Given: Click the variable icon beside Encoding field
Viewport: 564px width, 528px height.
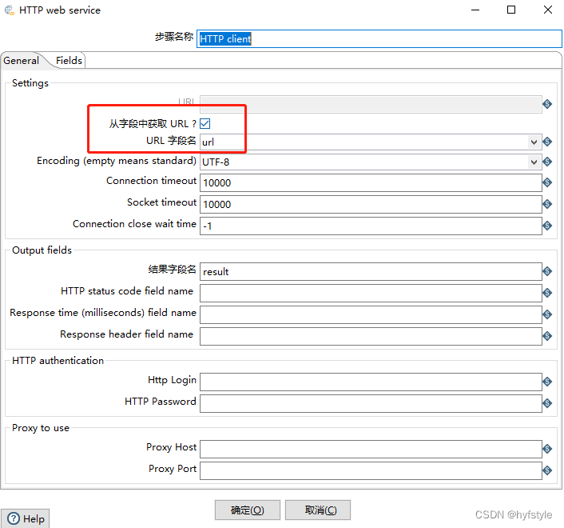Looking at the screenshot, I should tap(547, 162).
